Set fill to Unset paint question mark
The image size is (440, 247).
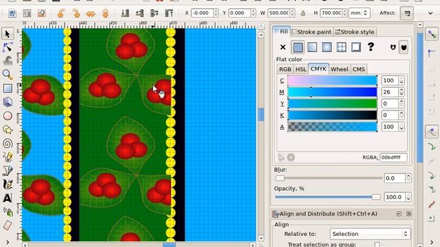(x=371, y=47)
